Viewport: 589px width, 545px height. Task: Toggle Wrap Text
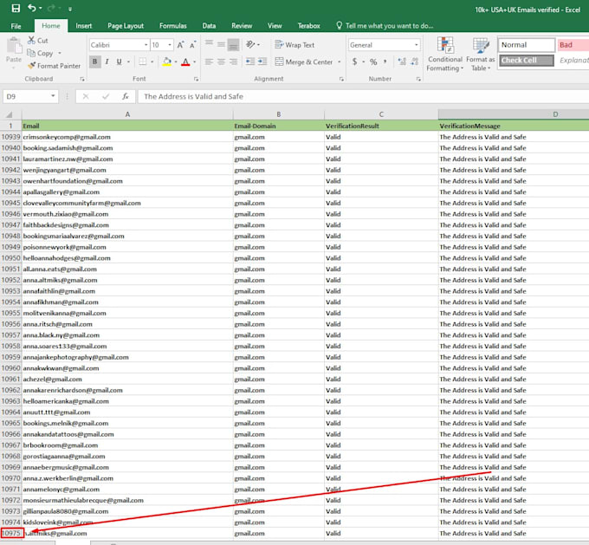pos(294,45)
